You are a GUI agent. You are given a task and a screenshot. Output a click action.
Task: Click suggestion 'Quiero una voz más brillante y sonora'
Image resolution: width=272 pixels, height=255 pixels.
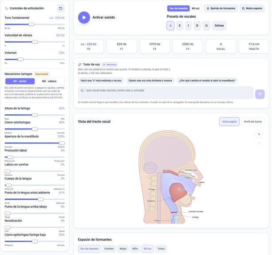[x=150, y=81]
